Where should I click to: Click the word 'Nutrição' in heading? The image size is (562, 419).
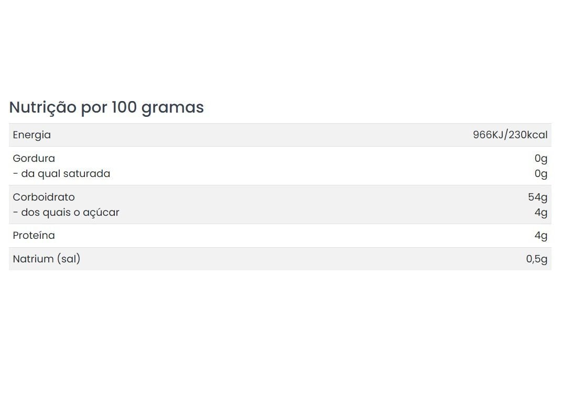[43, 107]
